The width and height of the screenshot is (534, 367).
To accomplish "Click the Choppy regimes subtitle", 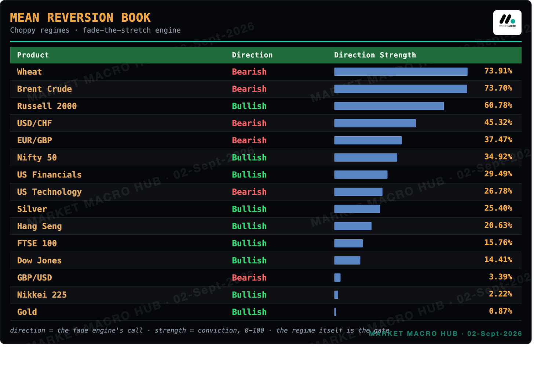I will (95, 30).
